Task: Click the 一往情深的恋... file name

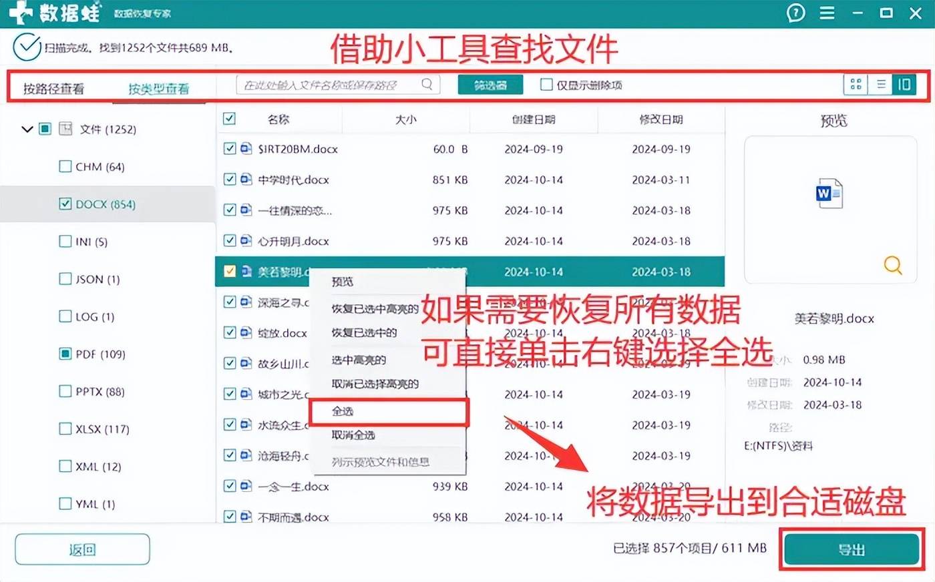Action: [295, 210]
